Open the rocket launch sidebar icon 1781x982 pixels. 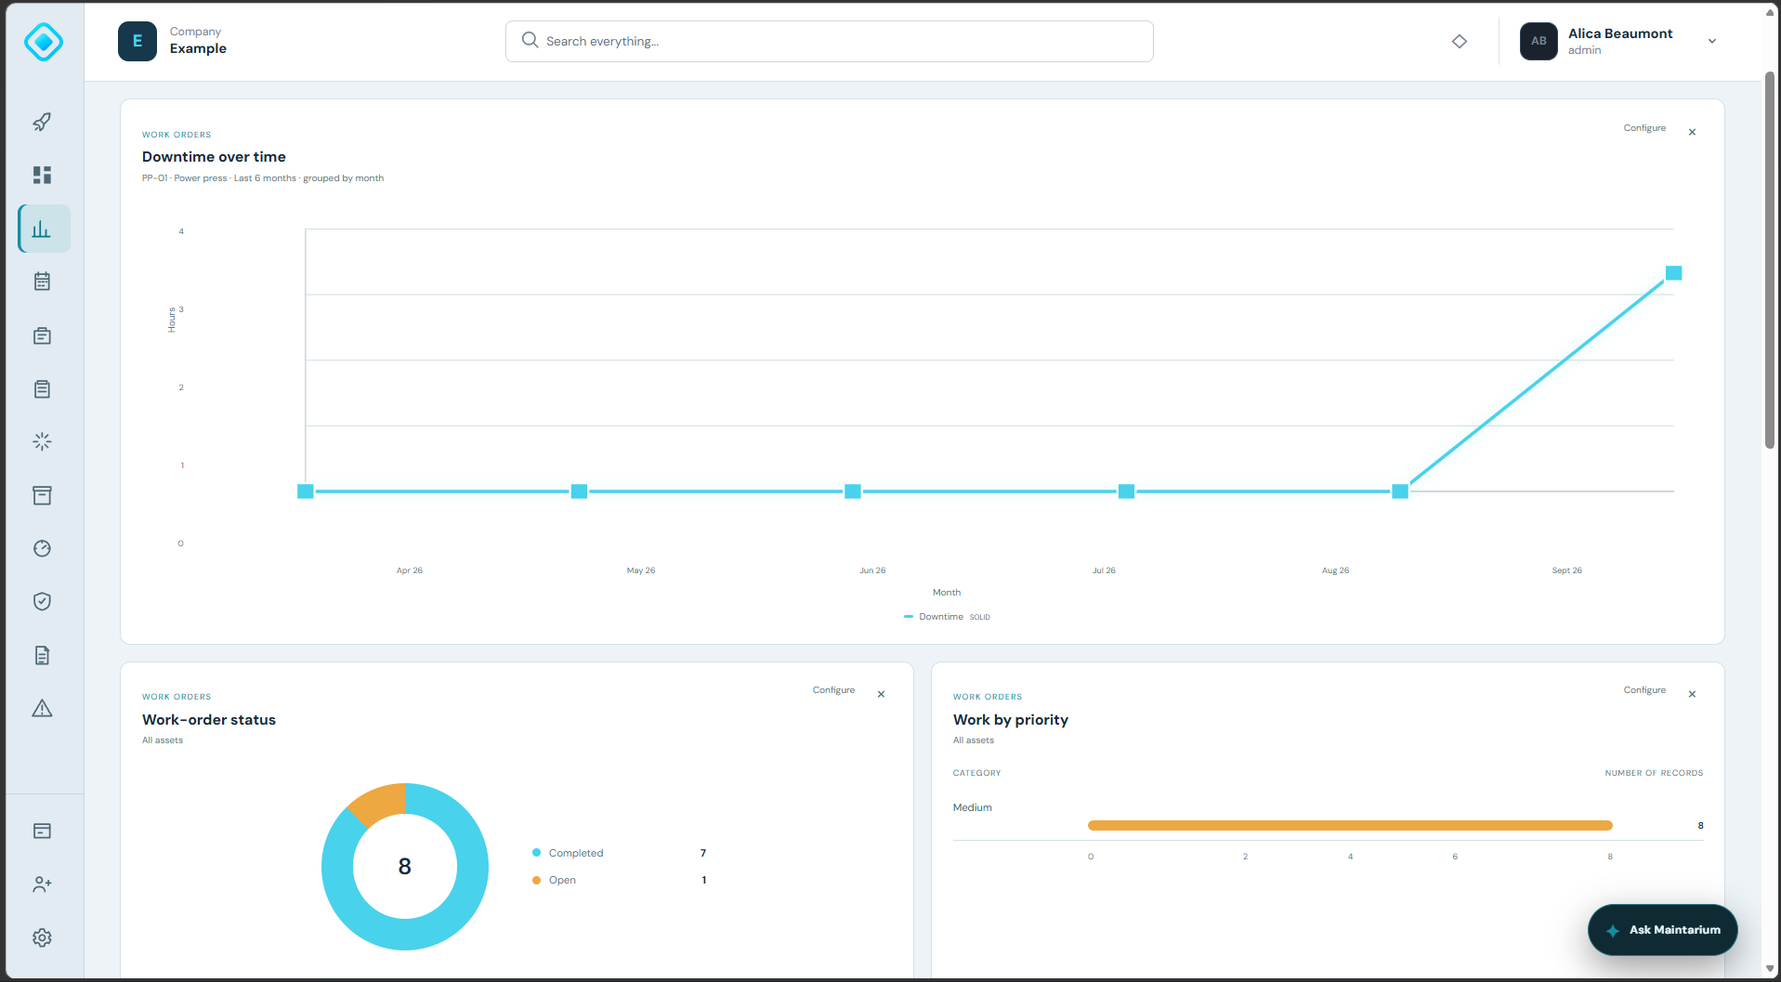[x=42, y=122]
